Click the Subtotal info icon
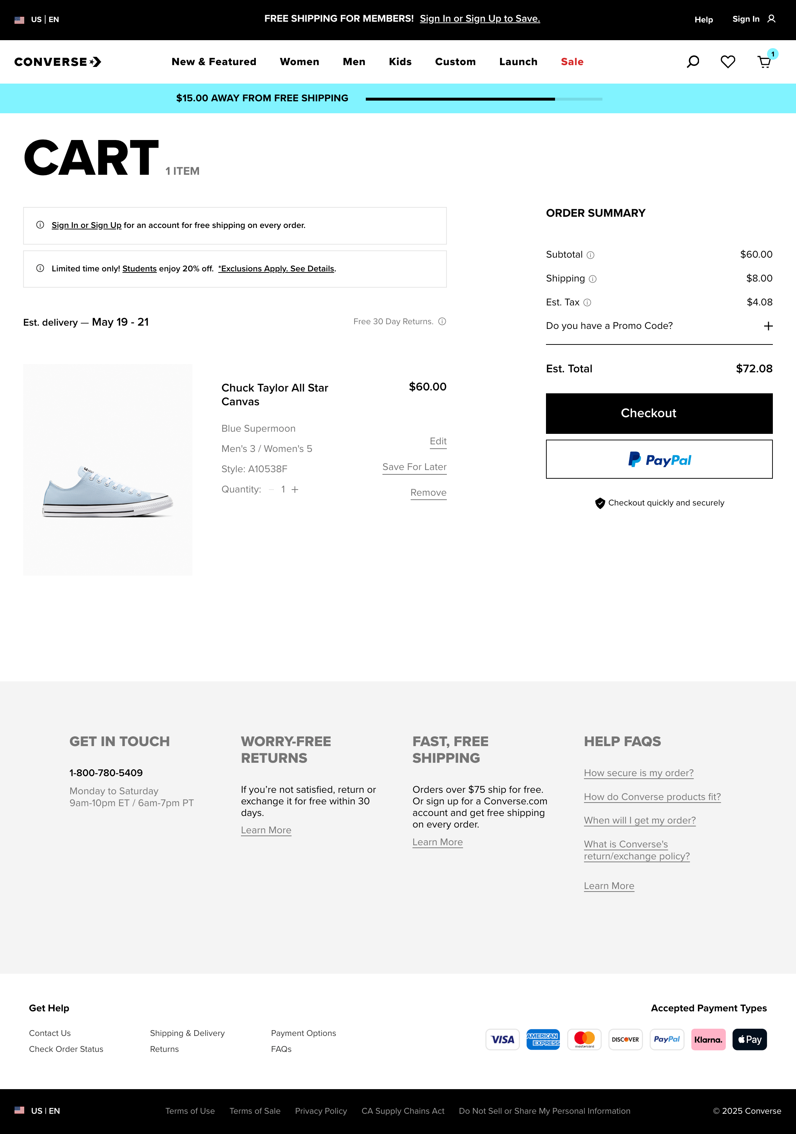This screenshot has height=1134, width=796. coord(590,255)
